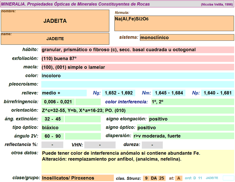
Task: Select the exfoliación field with (110) buena 87°
Action: [x=138, y=59]
